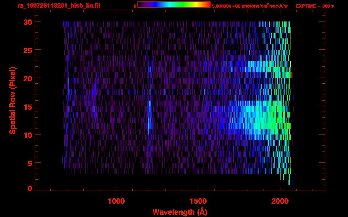Click the x-axis tick label 1000

click(x=116, y=201)
